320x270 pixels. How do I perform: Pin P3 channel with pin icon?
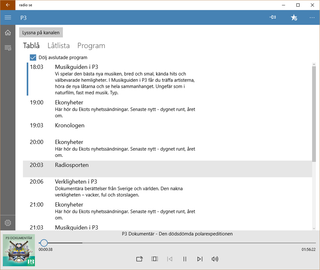point(272,17)
